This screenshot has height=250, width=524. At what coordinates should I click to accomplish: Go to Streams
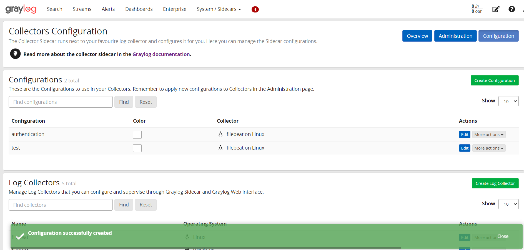[x=82, y=9]
